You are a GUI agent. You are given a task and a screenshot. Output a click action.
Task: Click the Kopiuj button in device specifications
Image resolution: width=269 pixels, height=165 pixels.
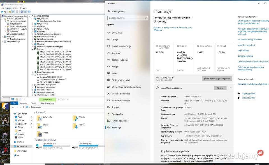point(220,88)
